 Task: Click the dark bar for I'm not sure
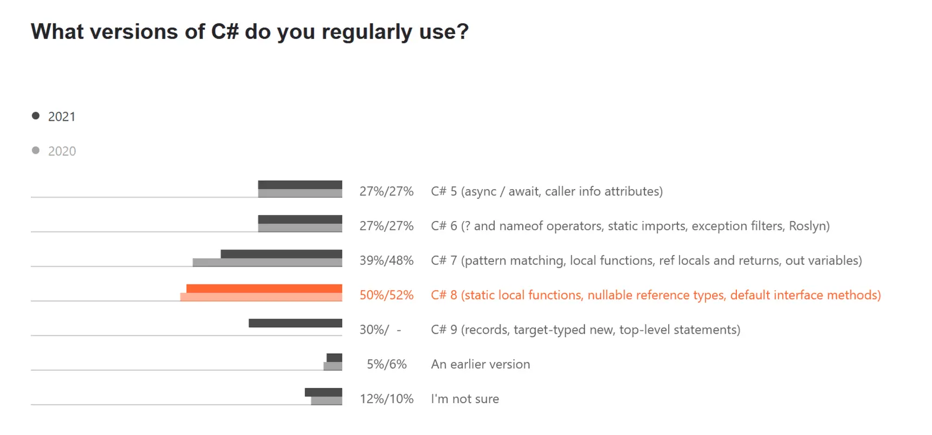323,392
